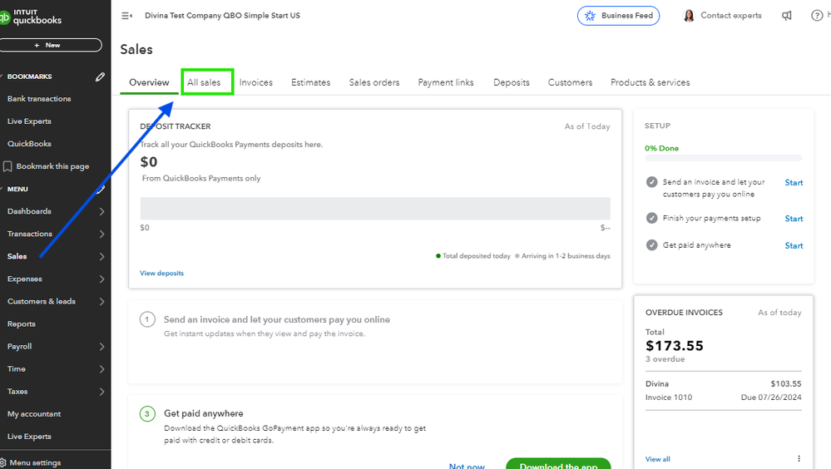Click the View deposits link
This screenshot has width=831, height=469.
tap(161, 273)
